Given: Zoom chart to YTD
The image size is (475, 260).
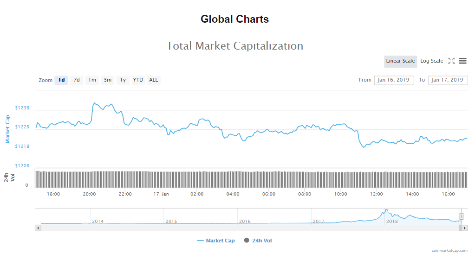Looking at the screenshot, I should 138,80.
